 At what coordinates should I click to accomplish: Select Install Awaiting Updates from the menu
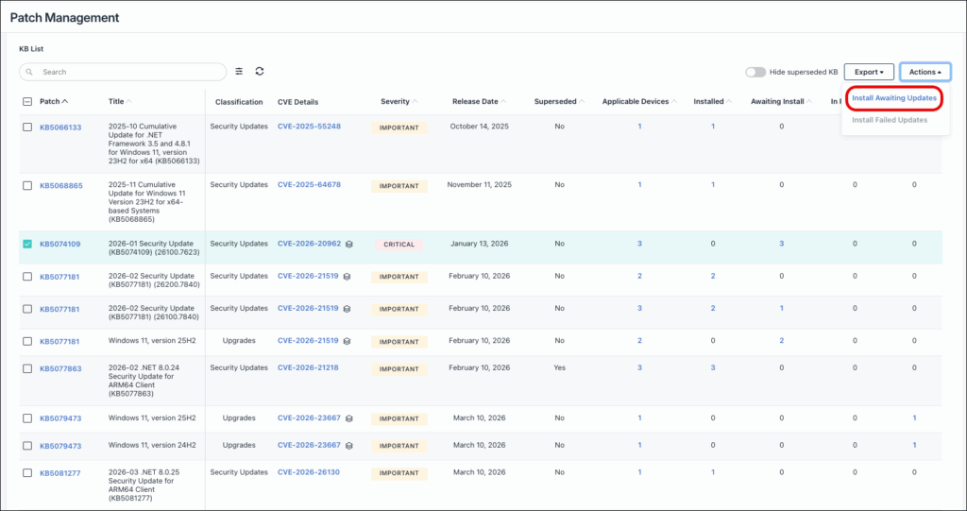[893, 97]
